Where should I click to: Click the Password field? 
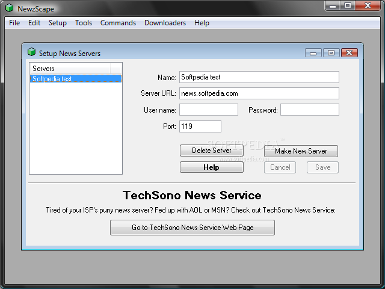[310, 110]
